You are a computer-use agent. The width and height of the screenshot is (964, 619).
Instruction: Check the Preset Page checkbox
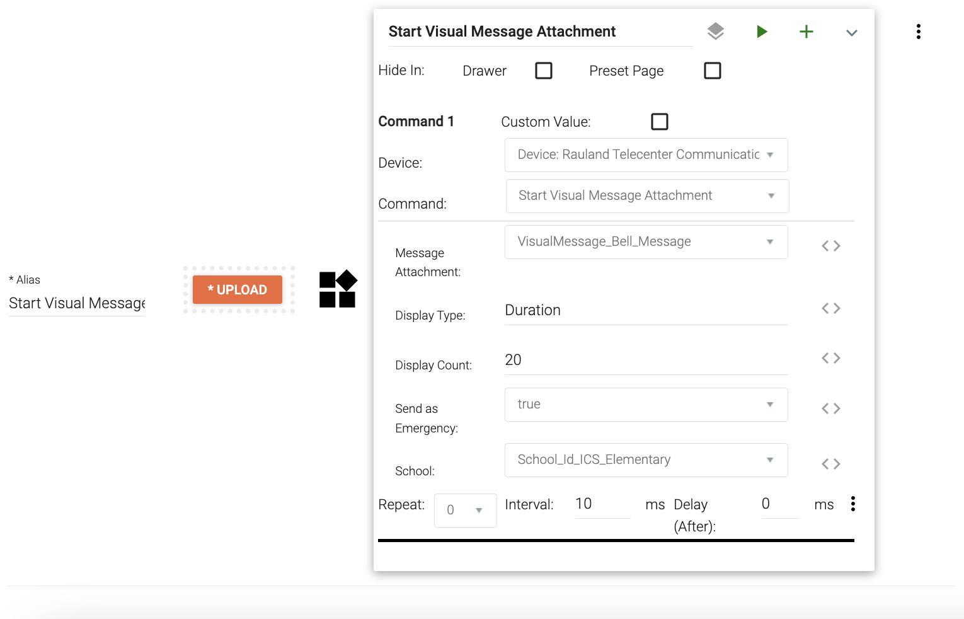pos(713,71)
